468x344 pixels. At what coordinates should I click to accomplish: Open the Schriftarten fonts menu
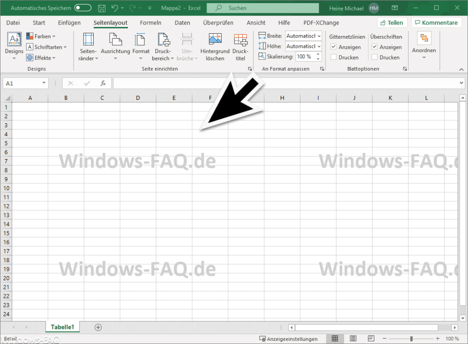[x=46, y=47]
